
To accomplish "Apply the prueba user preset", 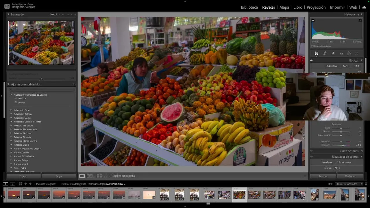I will pyautogui.click(x=22, y=102).
